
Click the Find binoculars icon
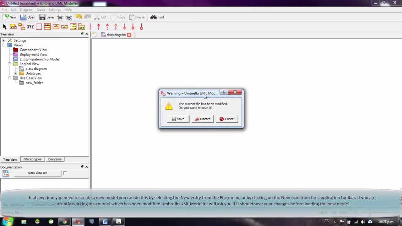pyautogui.click(x=153, y=17)
